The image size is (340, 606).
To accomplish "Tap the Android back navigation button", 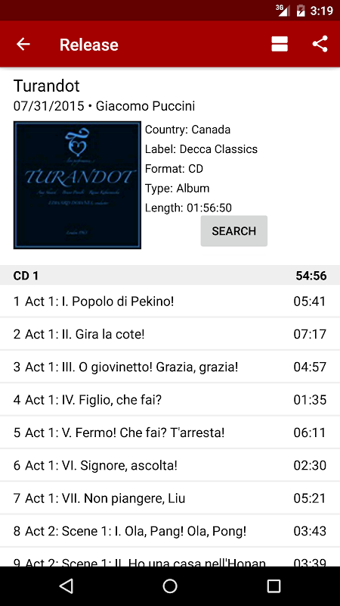I will click(x=66, y=586).
